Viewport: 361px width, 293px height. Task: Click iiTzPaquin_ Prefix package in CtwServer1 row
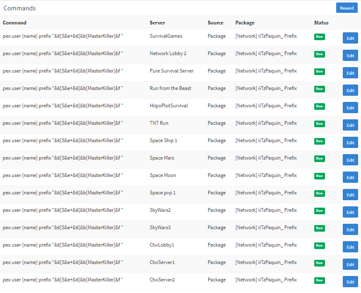click(266, 262)
